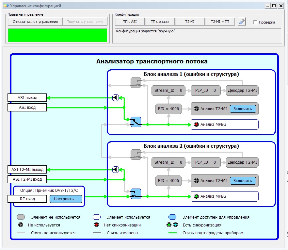The height and width of the screenshot is (250, 288).
Task: Click the ASI вход port box
Action: (x=27, y=107)
